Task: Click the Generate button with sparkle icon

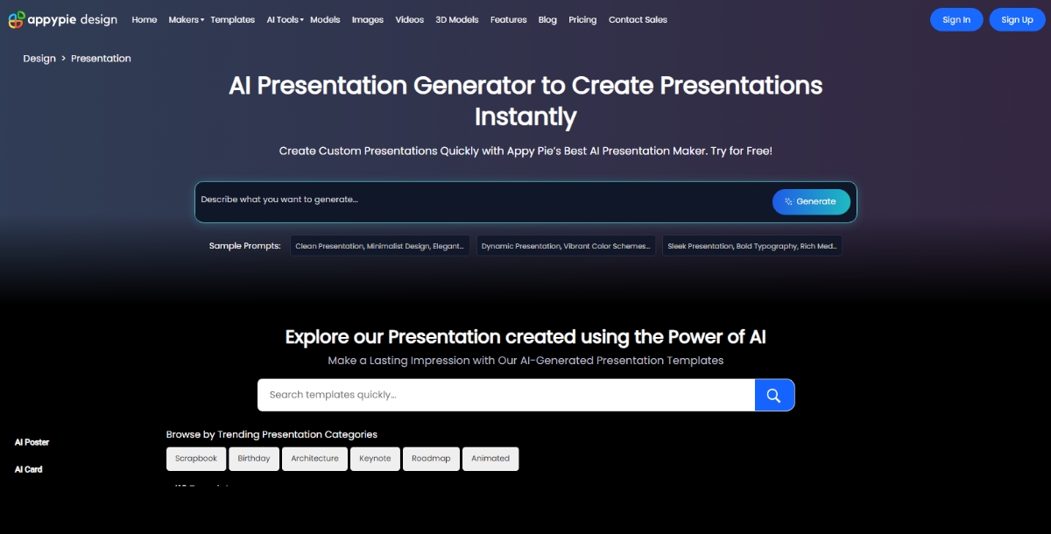Action: (810, 201)
